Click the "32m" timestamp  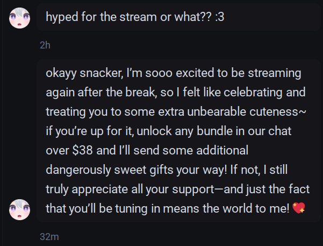coord(49,236)
